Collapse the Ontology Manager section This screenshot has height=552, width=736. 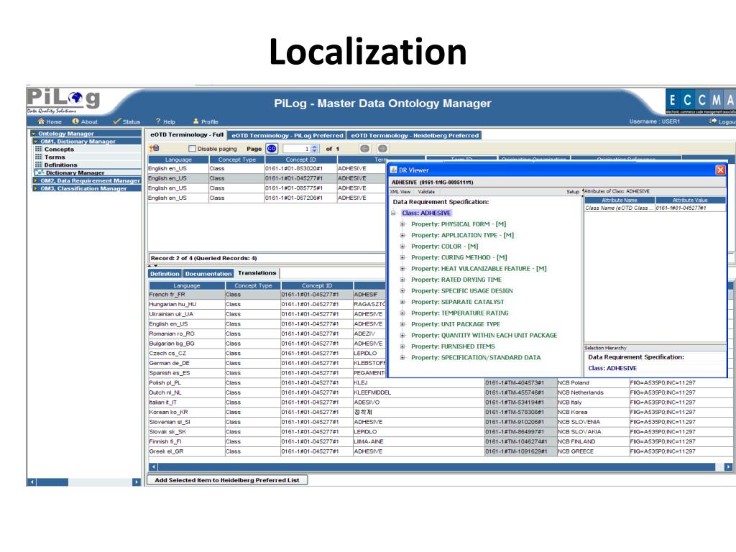tap(34, 134)
